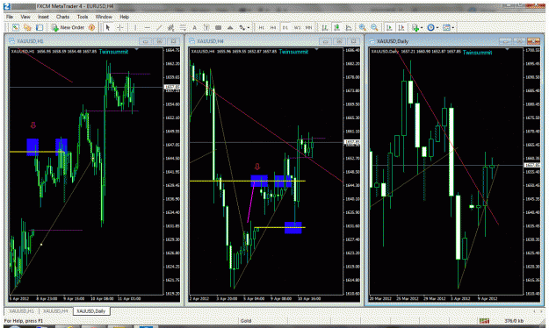Click the triangle-shaped toolbar icon
Image resolution: width=549 pixels, height=328 pixels.
230,27
